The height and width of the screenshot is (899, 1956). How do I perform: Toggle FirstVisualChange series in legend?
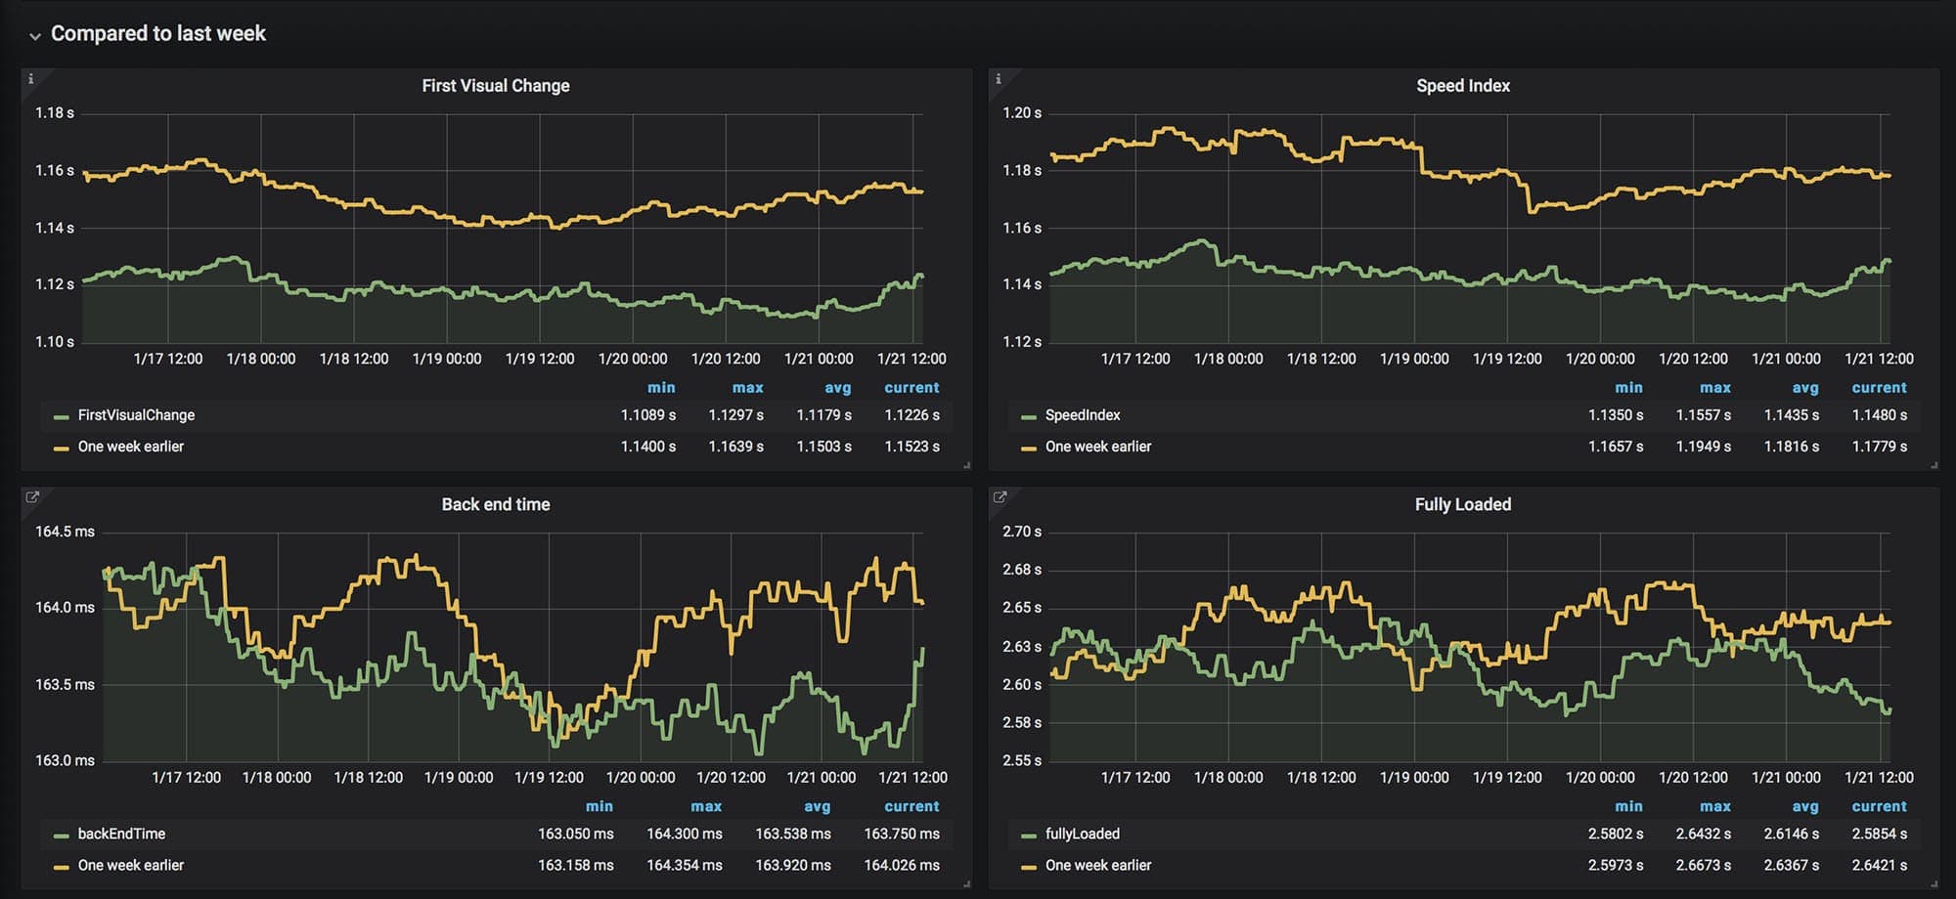[136, 415]
